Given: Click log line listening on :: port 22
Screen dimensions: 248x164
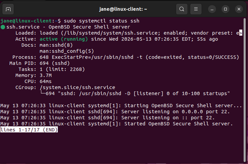Looking at the screenshot, I should [x=108, y=118].
